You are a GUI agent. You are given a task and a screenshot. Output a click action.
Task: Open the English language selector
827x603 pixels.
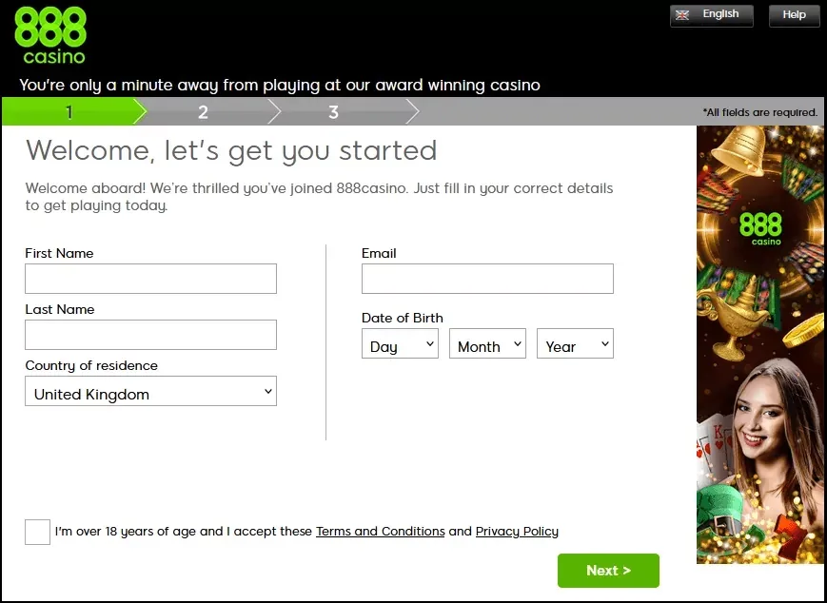(712, 15)
